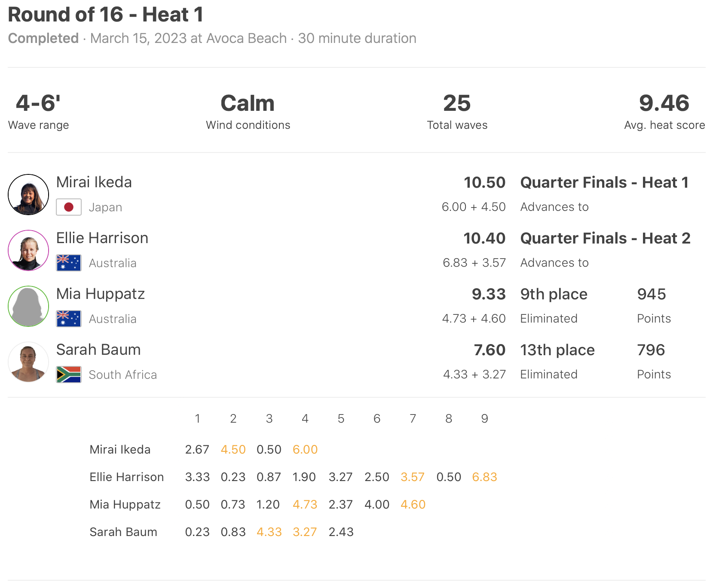Open Quarter Finals - Heat 1 link
716x585 pixels.
coord(604,183)
